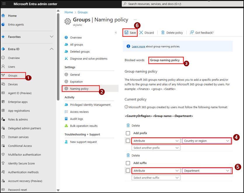Click the Delete policy trash icon
This screenshot has height=193, width=244.
point(163,32)
